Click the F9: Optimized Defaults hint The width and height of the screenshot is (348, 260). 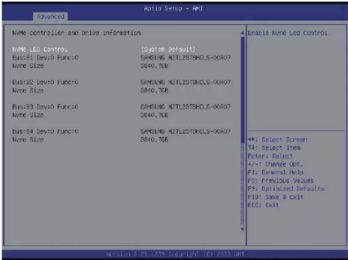click(x=286, y=189)
